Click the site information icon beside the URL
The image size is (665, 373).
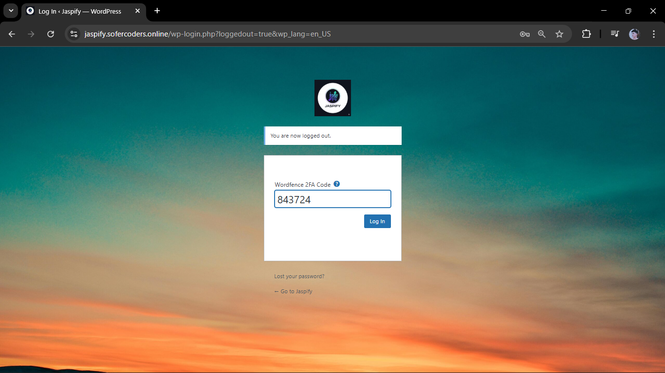(74, 34)
